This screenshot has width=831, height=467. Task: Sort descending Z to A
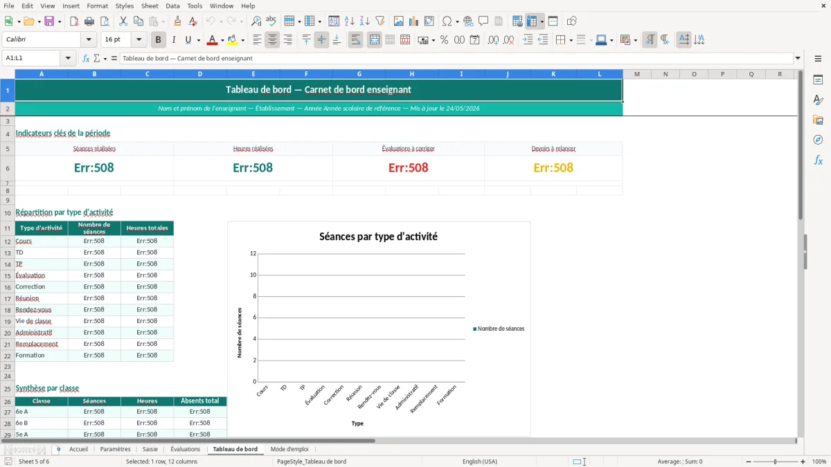click(x=364, y=21)
